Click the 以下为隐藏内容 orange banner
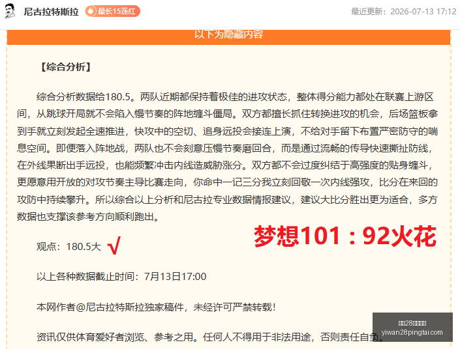The image size is (460, 349). [x=228, y=37]
